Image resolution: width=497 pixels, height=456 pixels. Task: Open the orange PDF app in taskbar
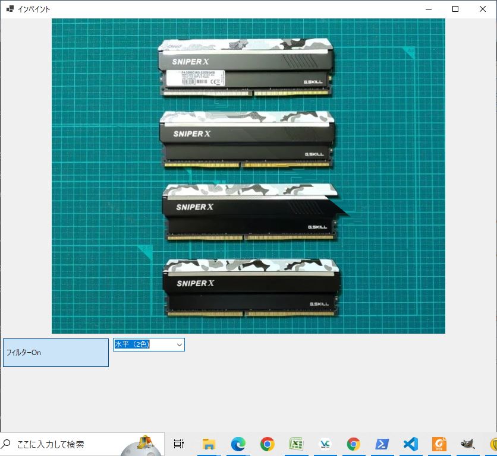(439, 444)
